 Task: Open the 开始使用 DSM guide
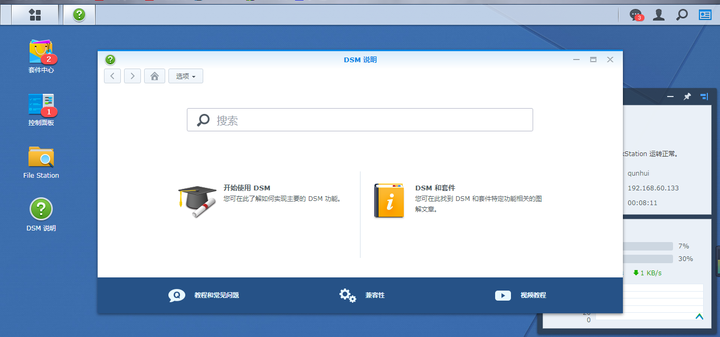[262, 200]
